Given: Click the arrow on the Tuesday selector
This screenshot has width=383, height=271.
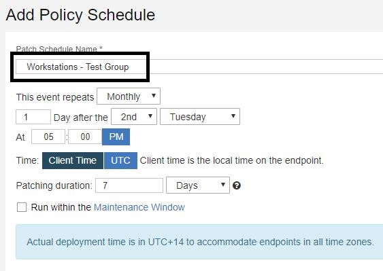Looking at the screenshot, I should 233,116.
